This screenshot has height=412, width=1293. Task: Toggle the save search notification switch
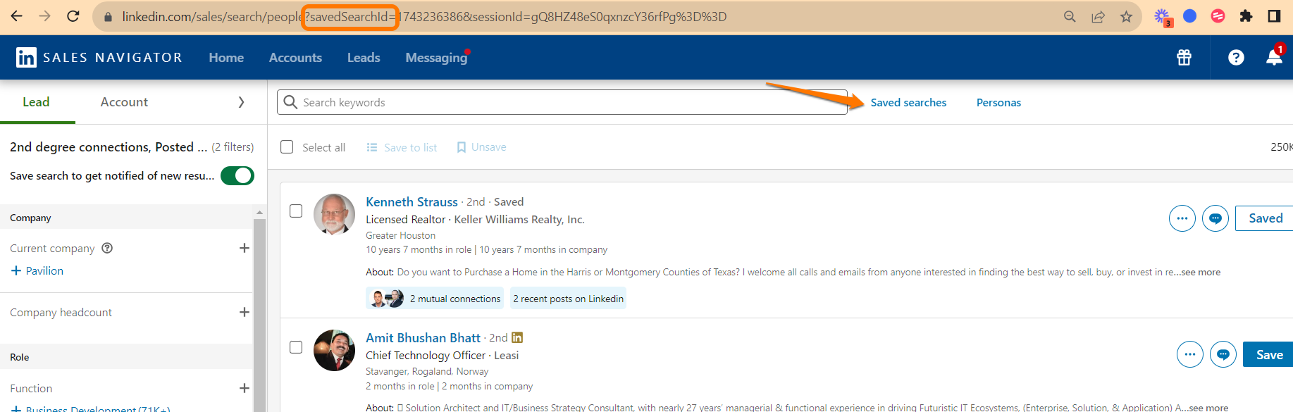click(237, 175)
